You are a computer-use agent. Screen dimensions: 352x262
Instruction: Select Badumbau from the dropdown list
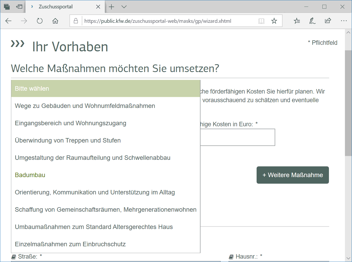click(x=30, y=175)
